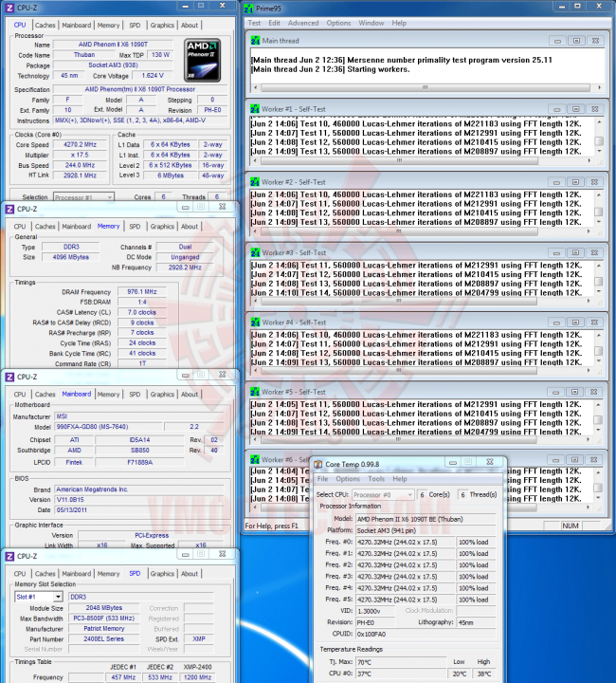Image resolution: width=616 pixels, height=683 pixels.
Task: Click the motherboard model 990FXA-GD80 field
Action: 108,427
